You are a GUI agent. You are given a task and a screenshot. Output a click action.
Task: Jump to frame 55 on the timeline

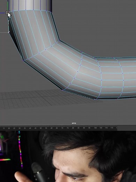(x=46, y=128)
